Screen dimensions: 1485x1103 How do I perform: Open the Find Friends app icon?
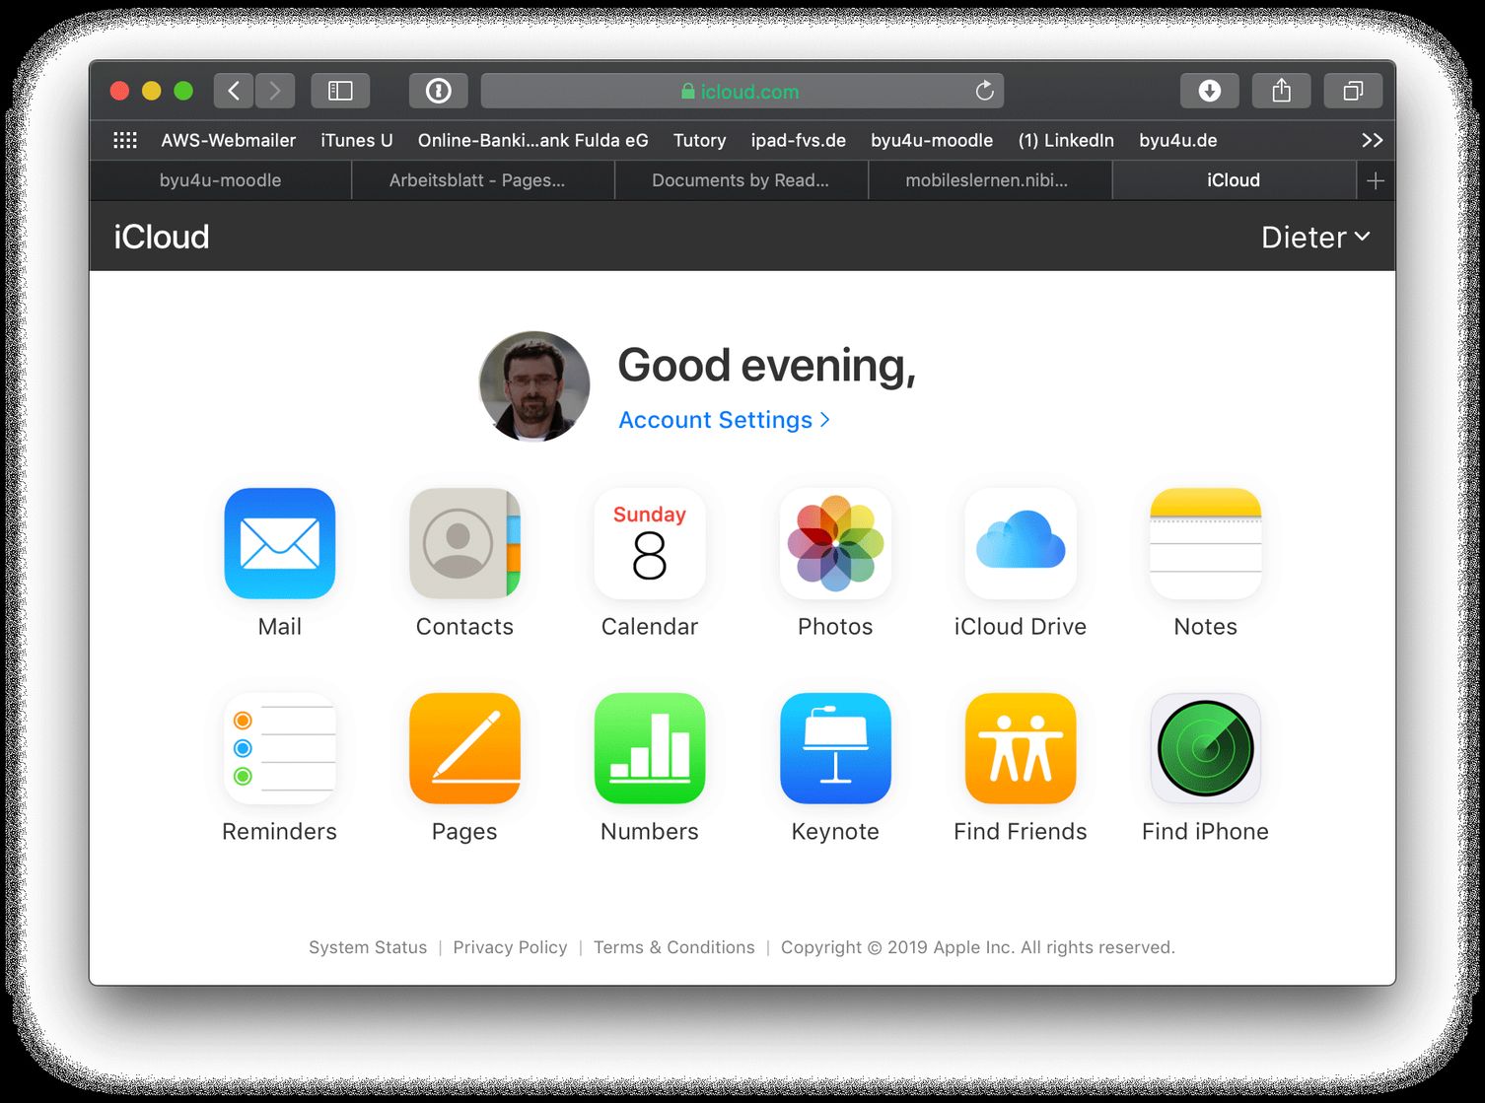click(x=1021, y=748)
